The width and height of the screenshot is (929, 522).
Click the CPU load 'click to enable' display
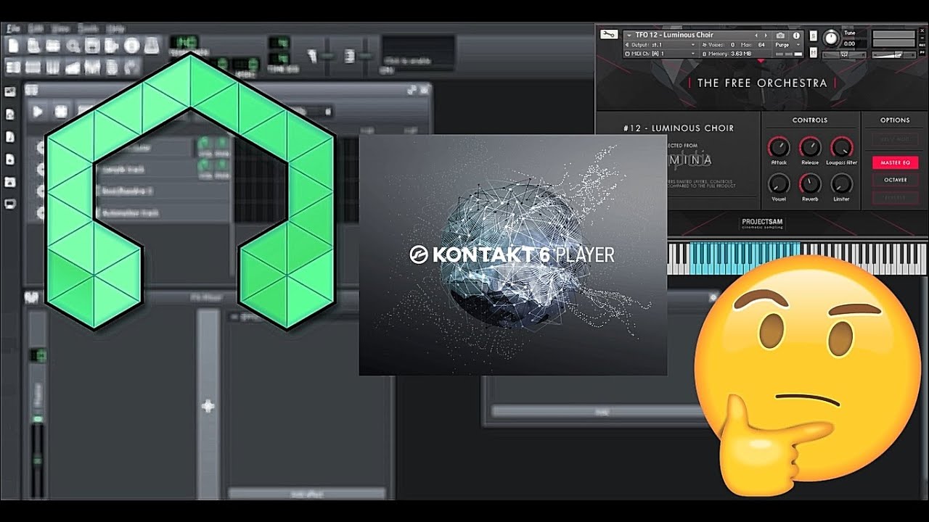418,55
